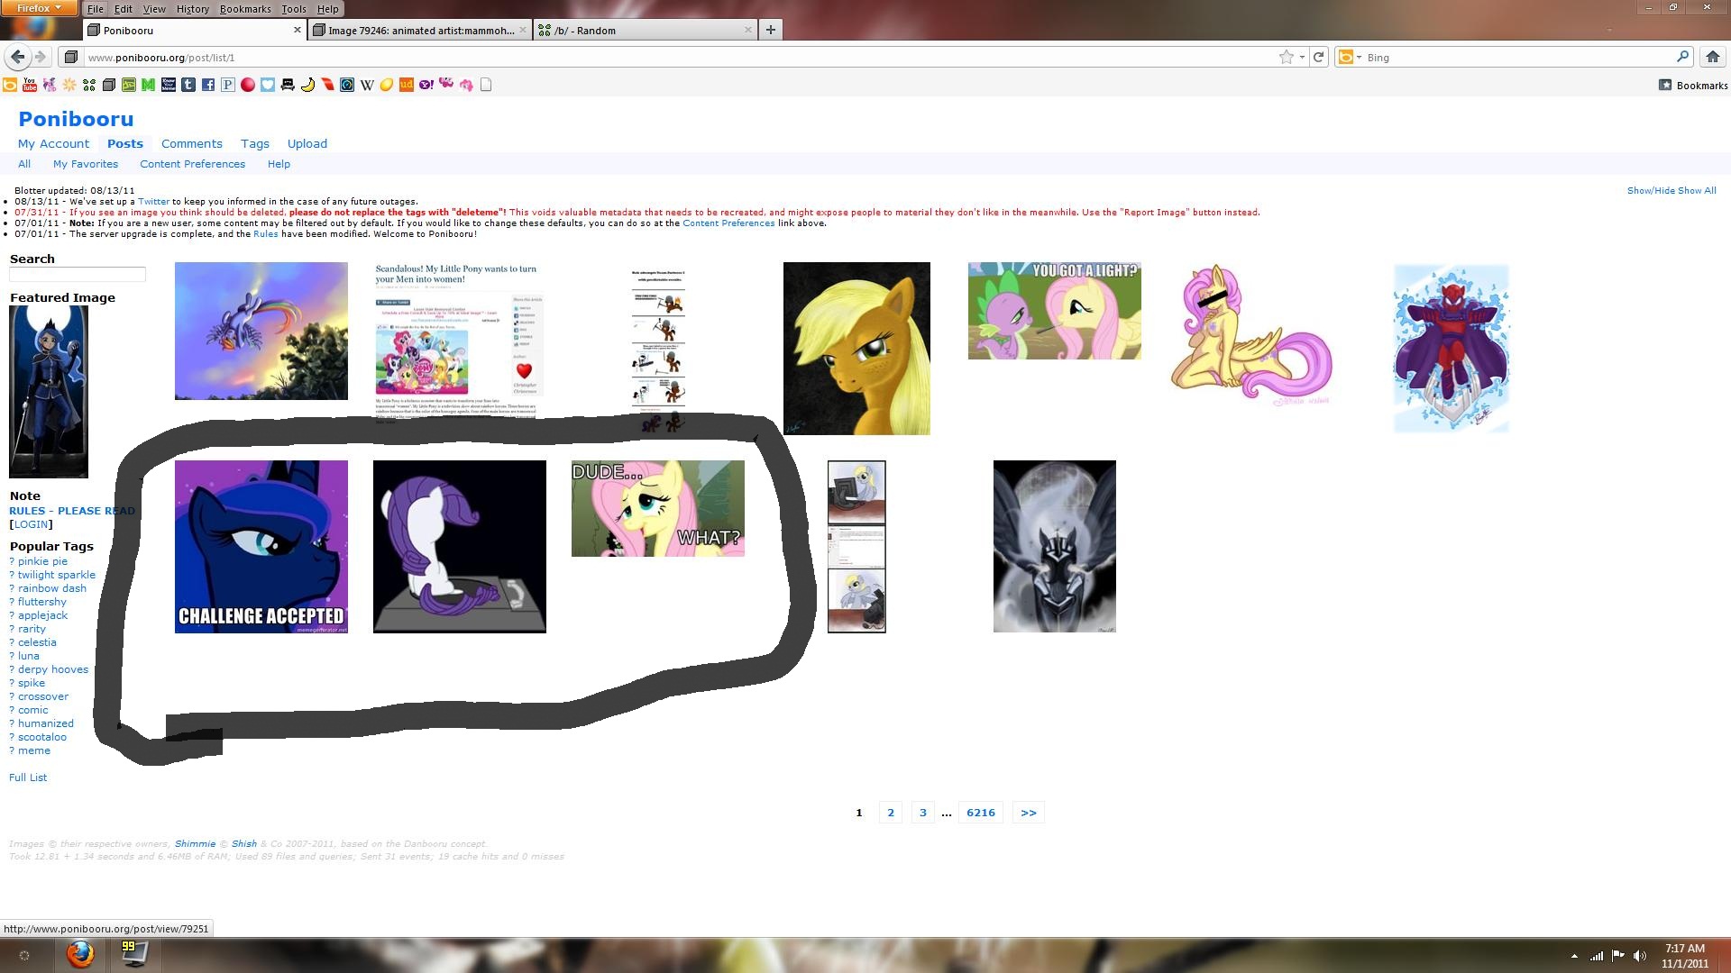Open the Firefox application menu dropdown
1731x973 pixels.
click(x=39, y=8)
